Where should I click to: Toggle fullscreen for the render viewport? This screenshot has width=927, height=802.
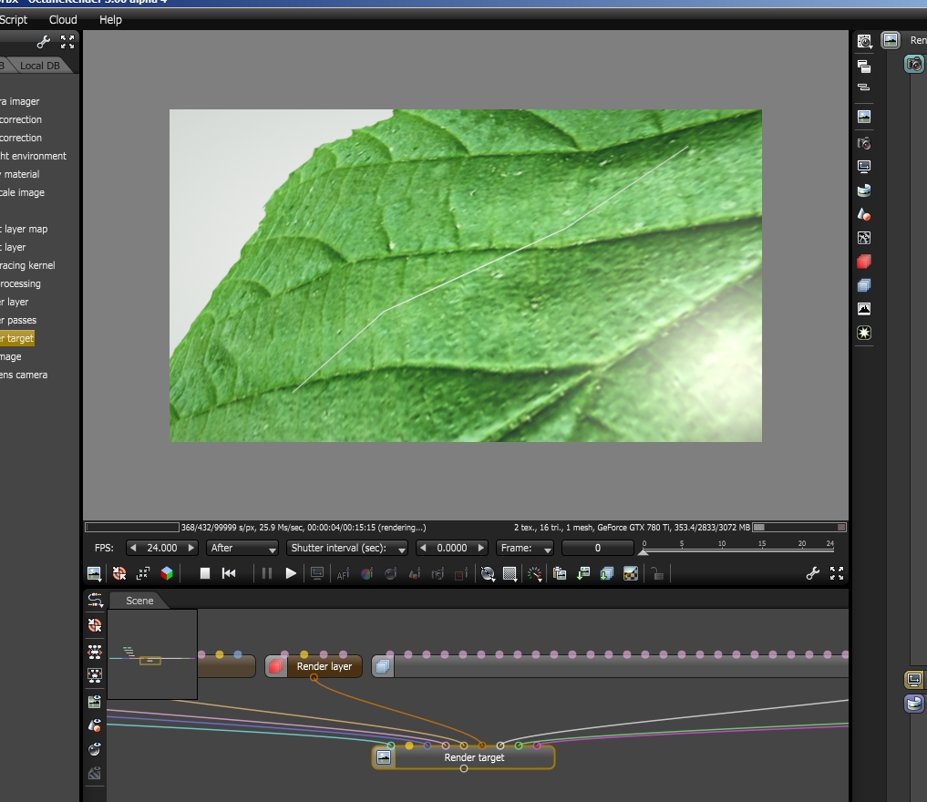pos(837,573)
